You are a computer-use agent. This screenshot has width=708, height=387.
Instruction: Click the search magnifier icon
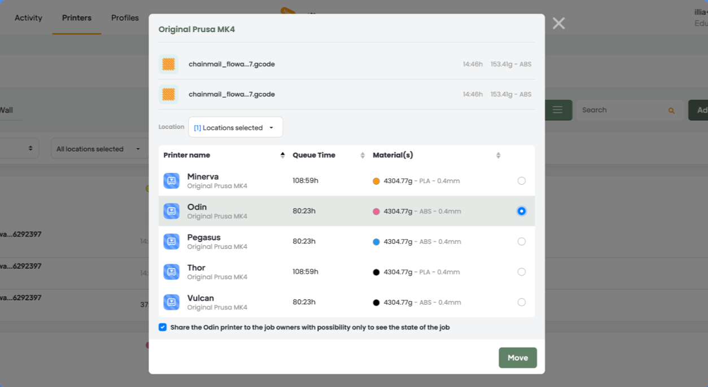pyautogui.click(x=671, y=111)
